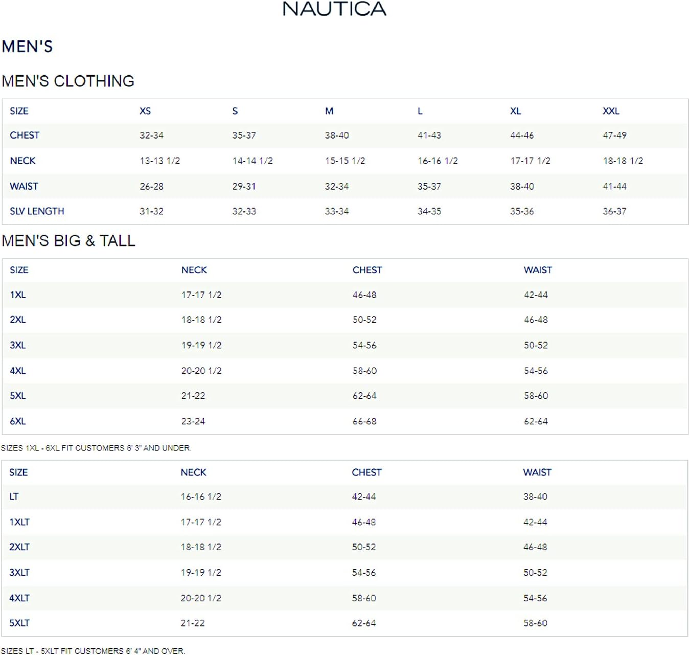Click the NAUTICA logo at the top
The height and width of the screenshot is (655, 690).
coord(334,9)
